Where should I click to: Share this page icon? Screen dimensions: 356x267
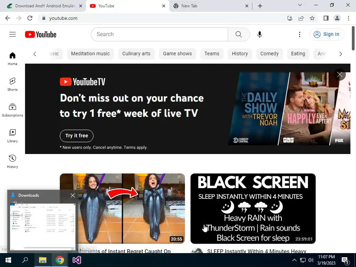tap(301, 18)
